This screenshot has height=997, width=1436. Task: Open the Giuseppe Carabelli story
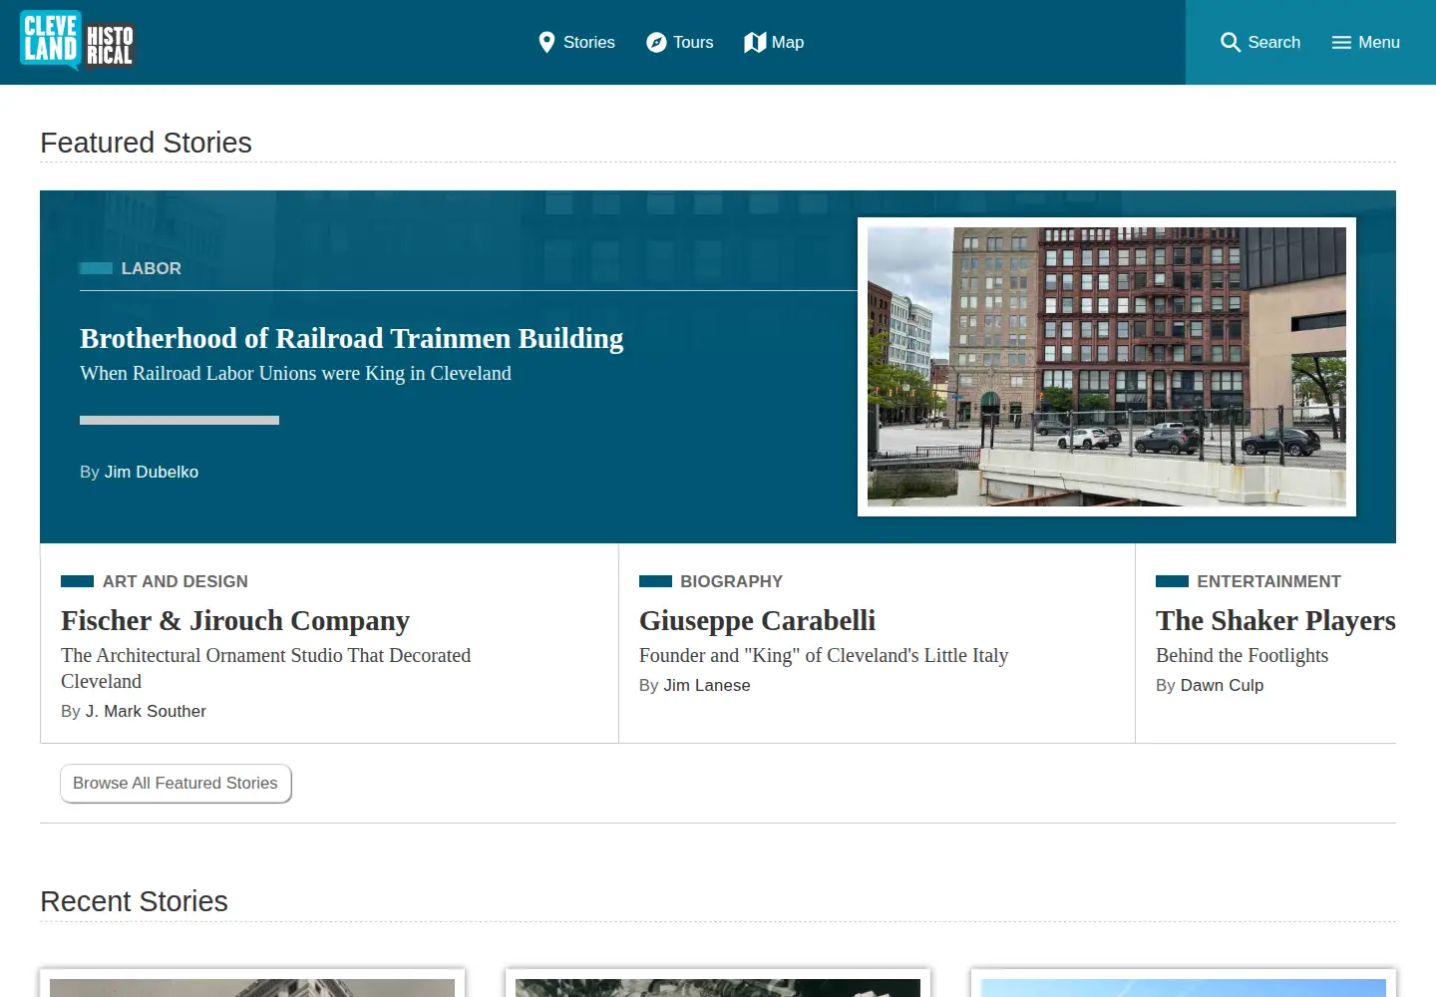click(x=758, y=620)
